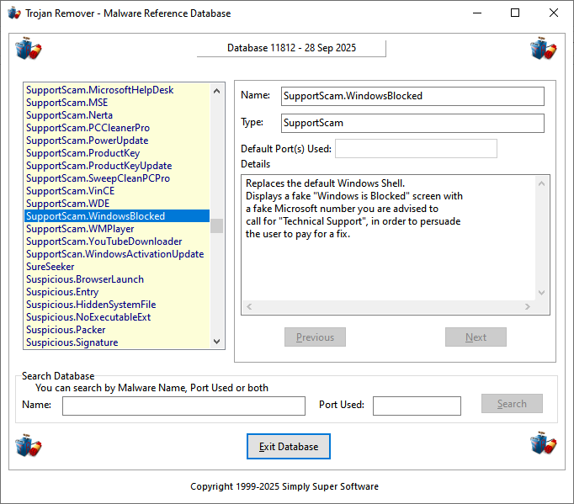Viewport: 574px width, 504px height.
Task: Click the bottom-right Trojan Remover logo icon
Action: coord(544,443)
